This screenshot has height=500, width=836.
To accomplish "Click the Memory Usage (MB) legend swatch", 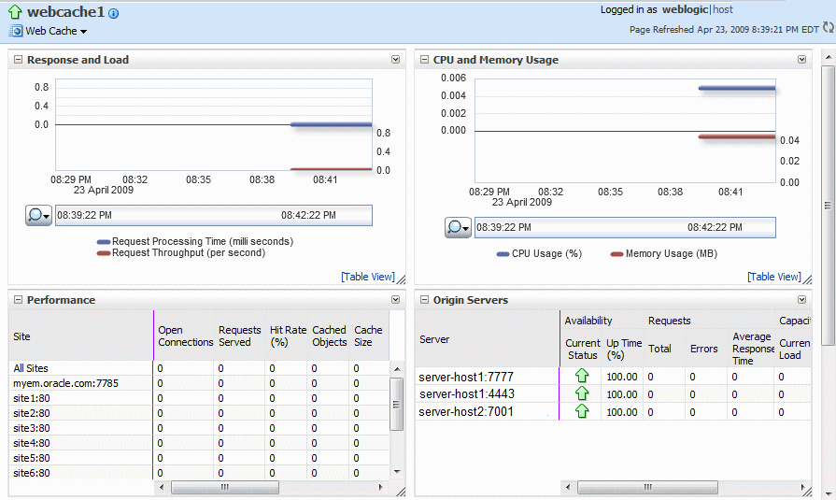I will point(616,254).
